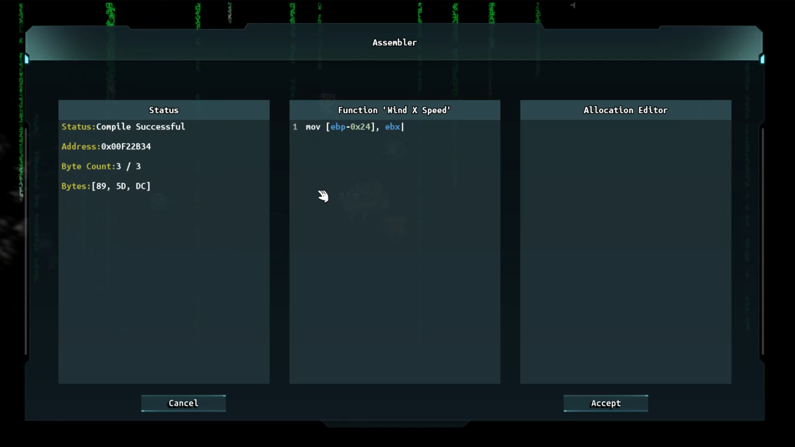
Task: Click the ebx register operand
Action: (392, 127)
